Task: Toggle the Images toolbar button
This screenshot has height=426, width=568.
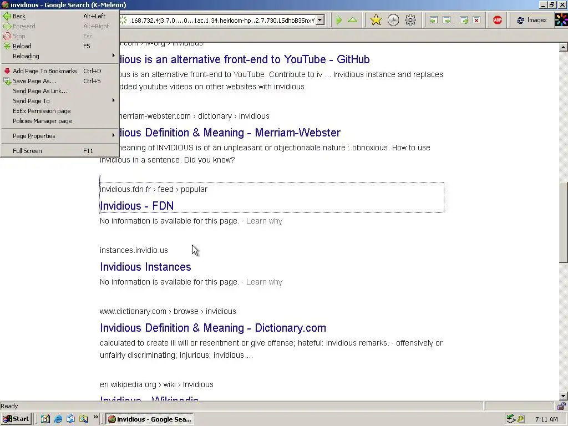Action: click(x=532, y=21)
